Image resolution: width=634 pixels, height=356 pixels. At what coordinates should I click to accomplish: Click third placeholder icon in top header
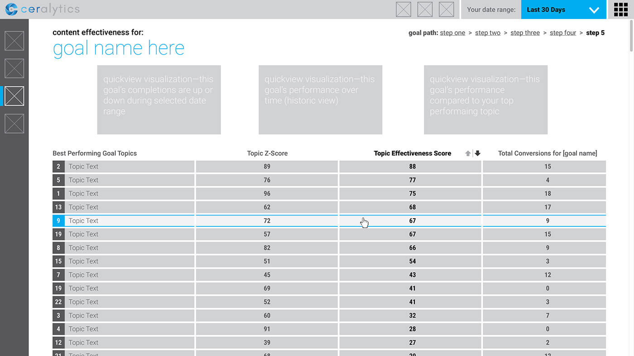[447, 9]
